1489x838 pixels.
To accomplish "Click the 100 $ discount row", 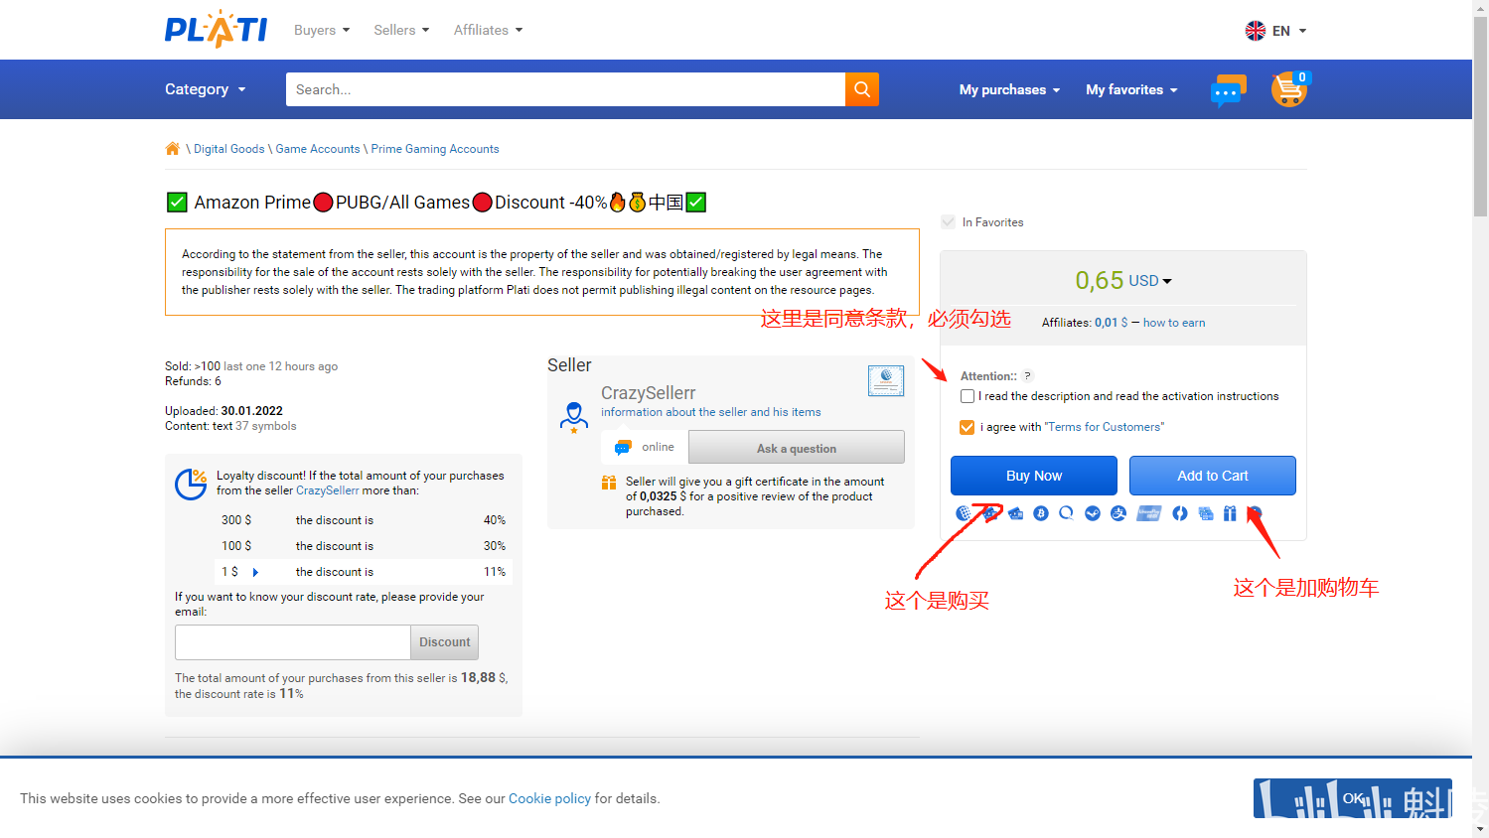I will (364, 546).
